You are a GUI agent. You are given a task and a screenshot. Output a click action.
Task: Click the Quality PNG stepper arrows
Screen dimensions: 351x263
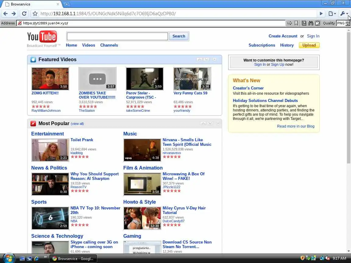click(x=348, y=23)
